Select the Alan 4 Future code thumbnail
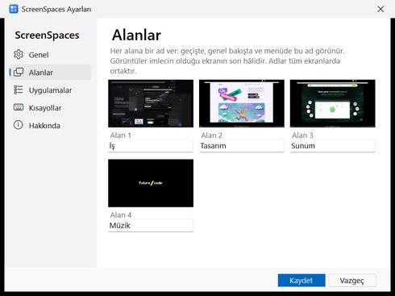395x296 pixels. pyautogui.click(x=151, y=183)
